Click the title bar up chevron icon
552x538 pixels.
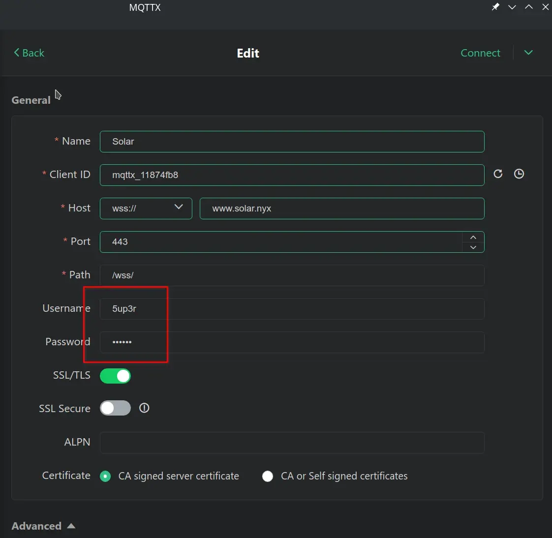click(528, 7)
